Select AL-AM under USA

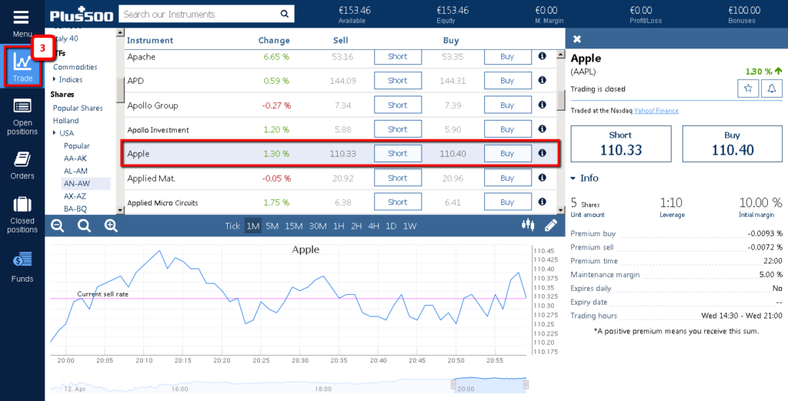coord(75,171)
